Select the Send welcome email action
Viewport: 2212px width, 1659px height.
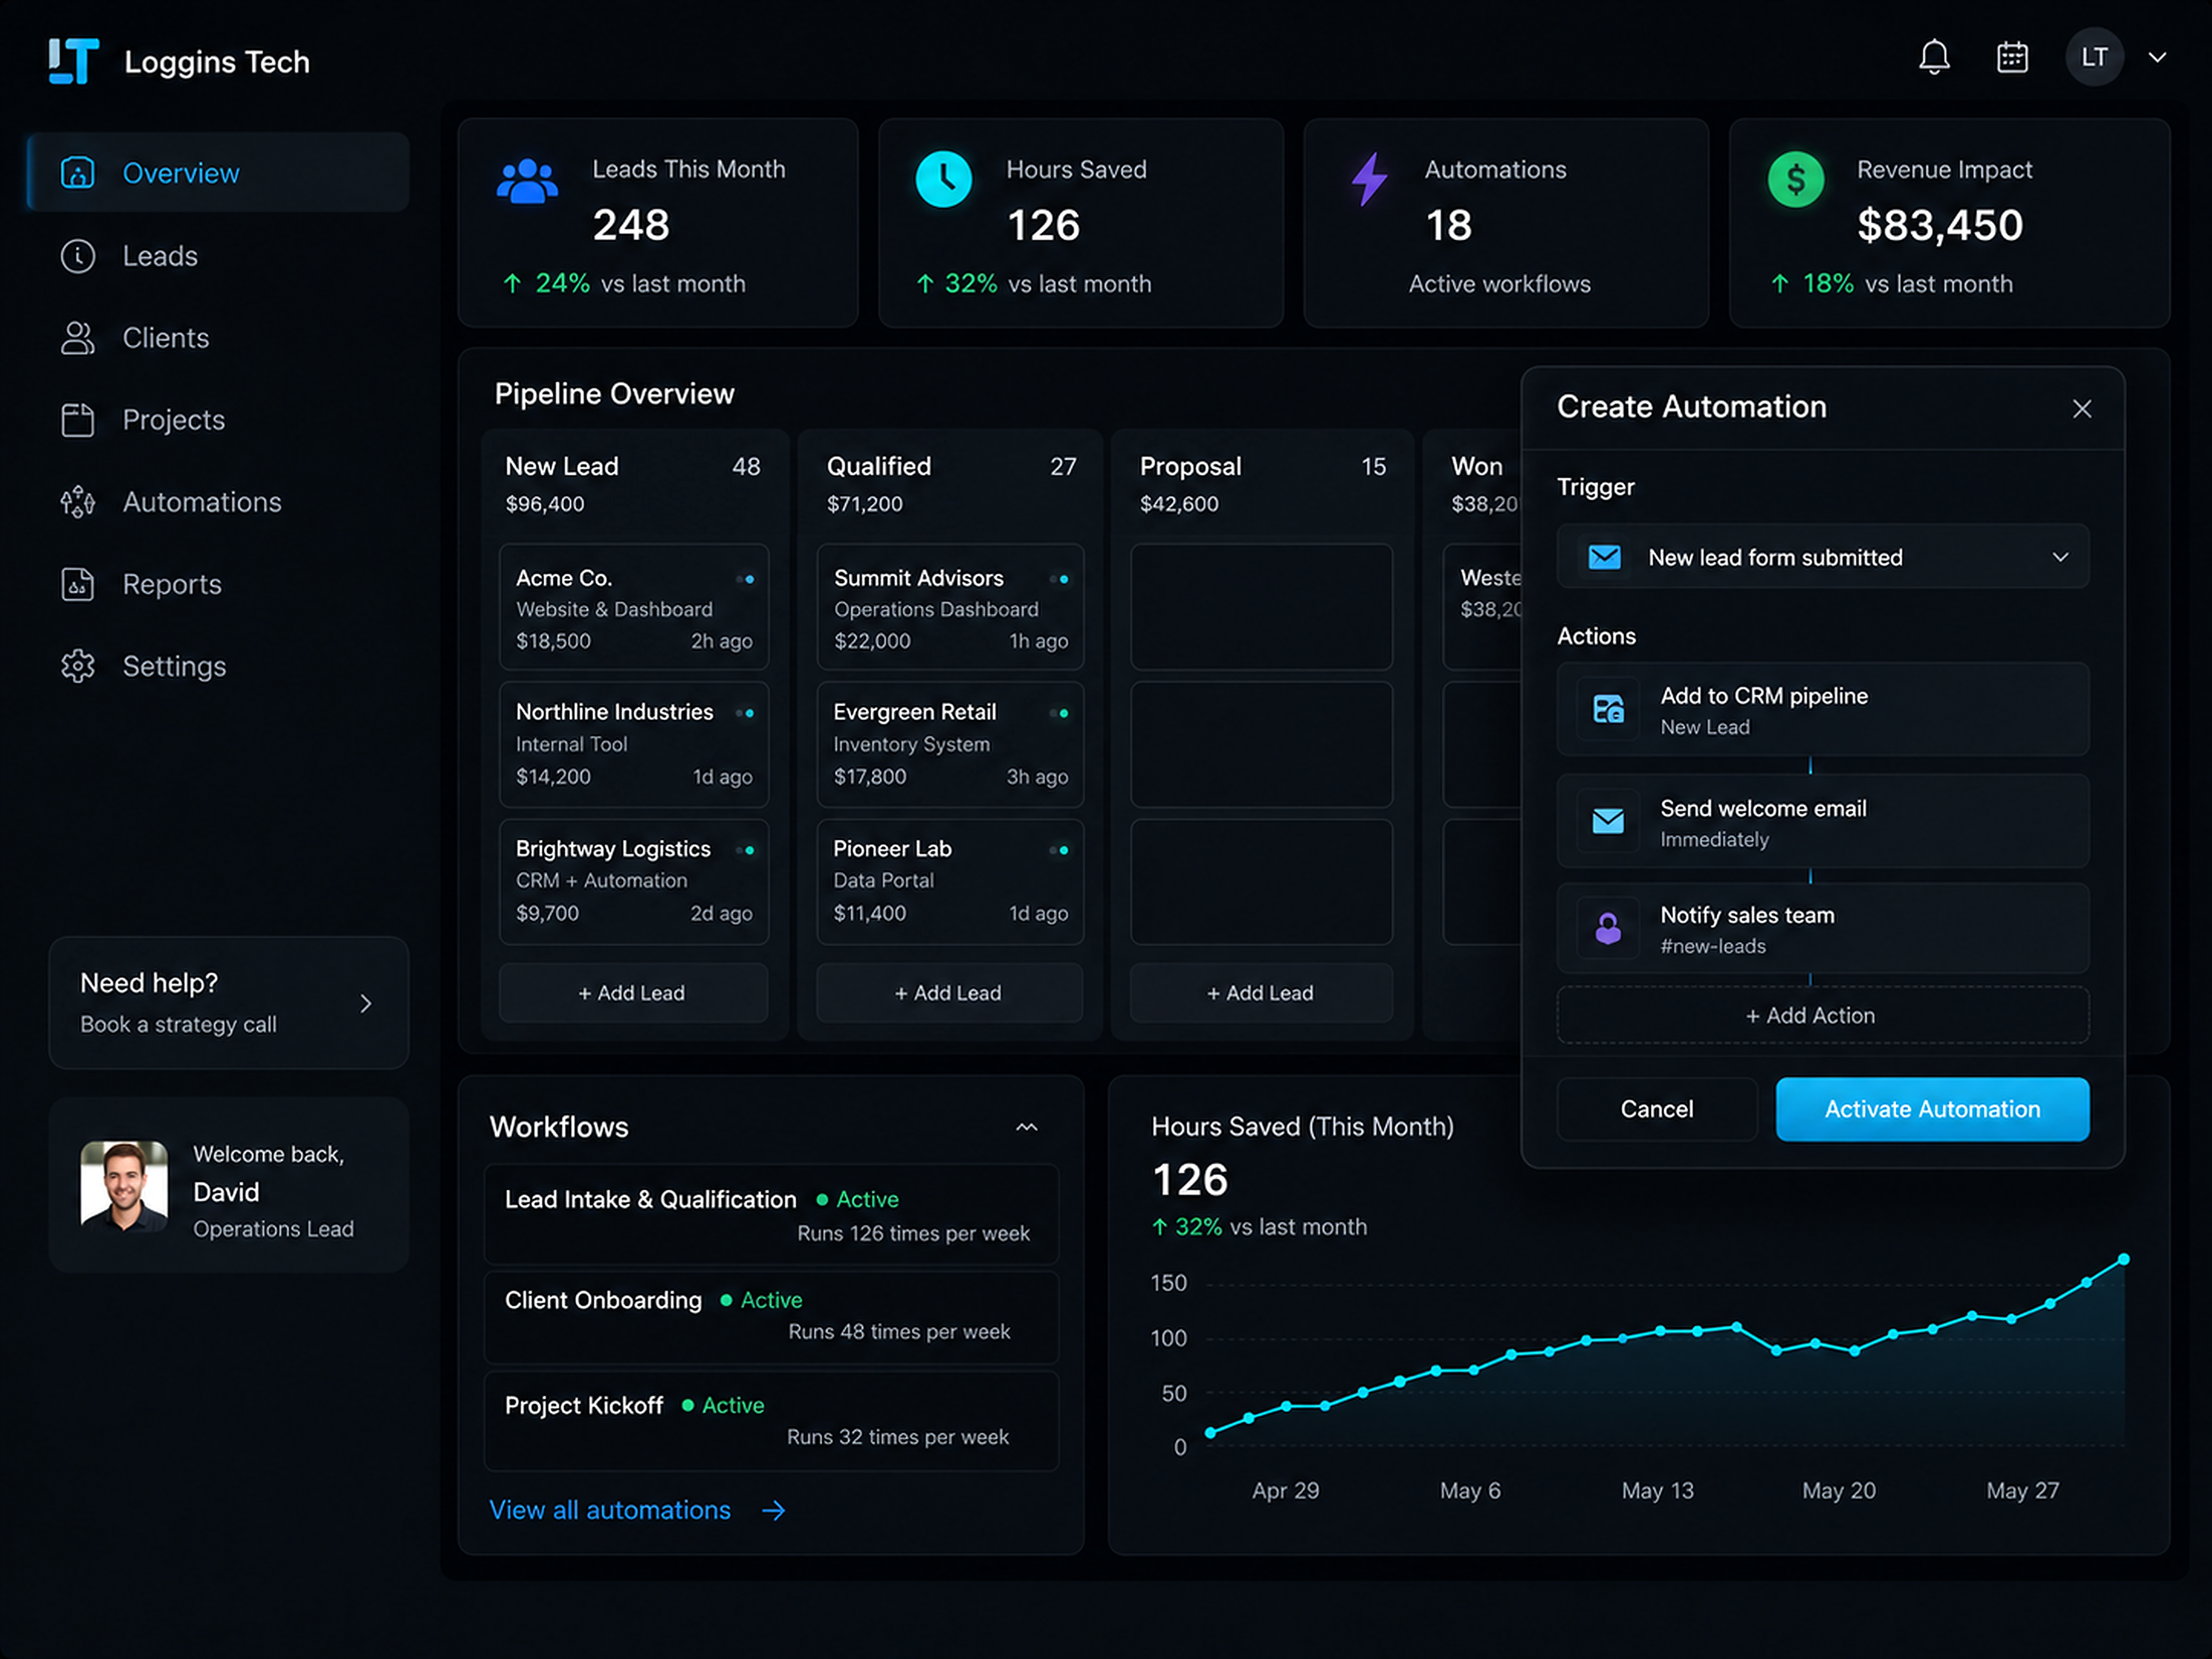[1822, 821]
